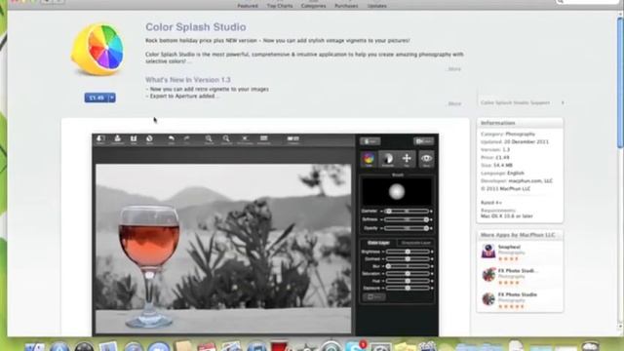Viewport: 624px width, 351px height.
Task: Open the Categories tab
Action: click(313, 6)
